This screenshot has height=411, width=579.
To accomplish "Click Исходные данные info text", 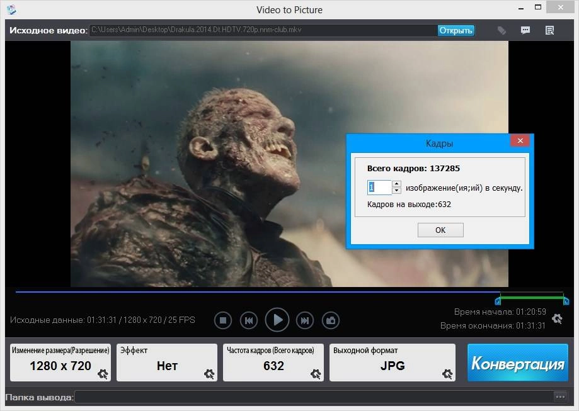I will tap(103, 320).
